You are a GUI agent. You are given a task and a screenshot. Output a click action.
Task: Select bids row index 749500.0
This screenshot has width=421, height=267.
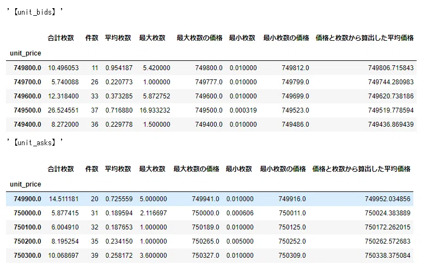tap(27, 110)
